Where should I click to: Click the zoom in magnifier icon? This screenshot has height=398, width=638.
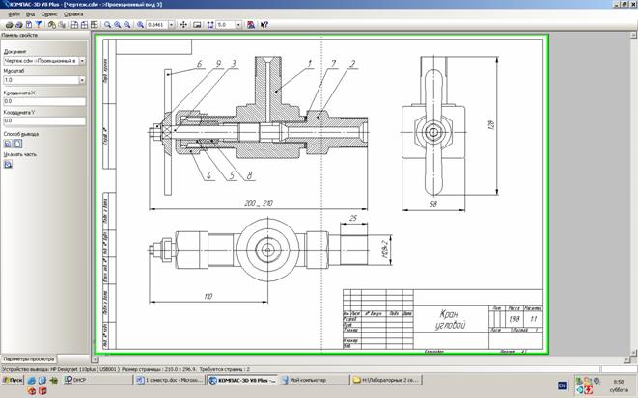click(x=107, y=24)
